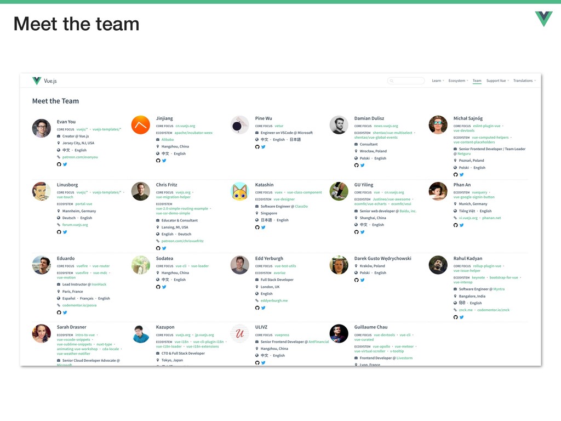This screenshot has height=421, width=561.
Task: Click Guillaume Chau's profile photo
Action: [x=339, y=333]
